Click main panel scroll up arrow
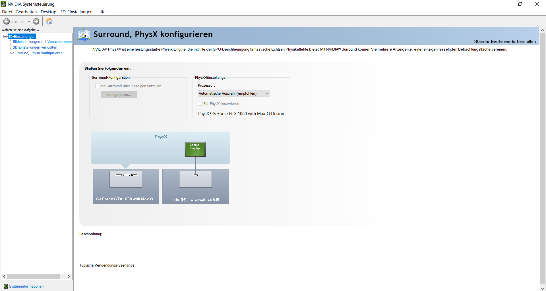This screenshot has height=291, width=546. point(542,30)
